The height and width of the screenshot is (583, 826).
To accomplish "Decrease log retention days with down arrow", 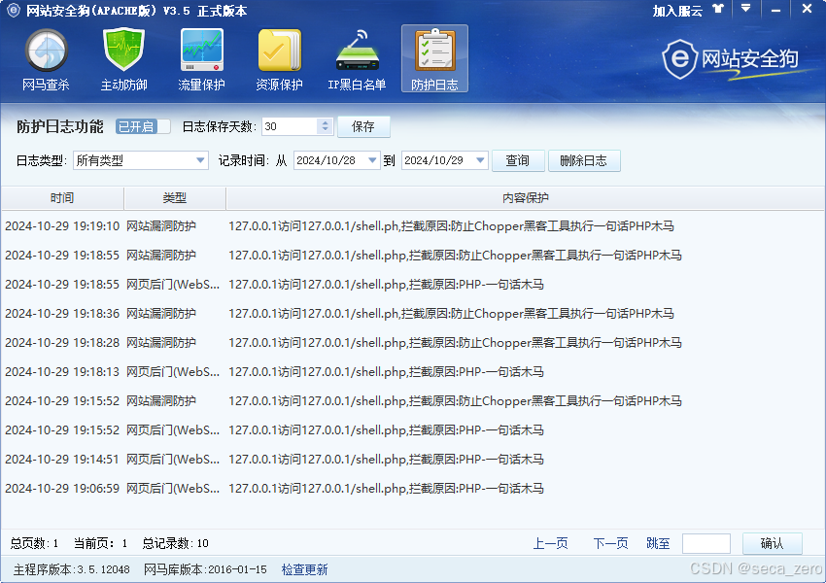I will [x=325, y=130].
